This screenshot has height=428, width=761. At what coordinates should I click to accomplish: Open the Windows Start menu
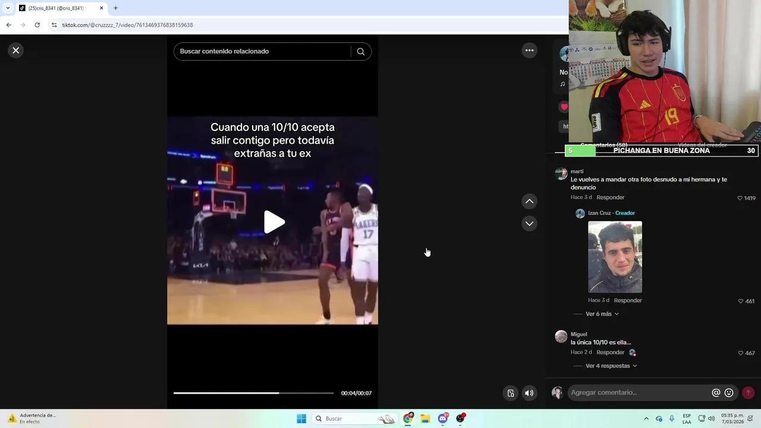click(301, 418)
